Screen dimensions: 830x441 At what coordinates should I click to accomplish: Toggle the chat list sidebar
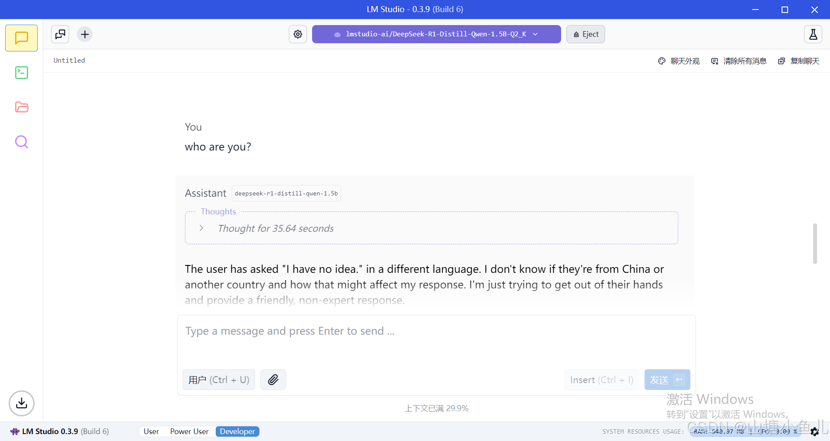60,34
